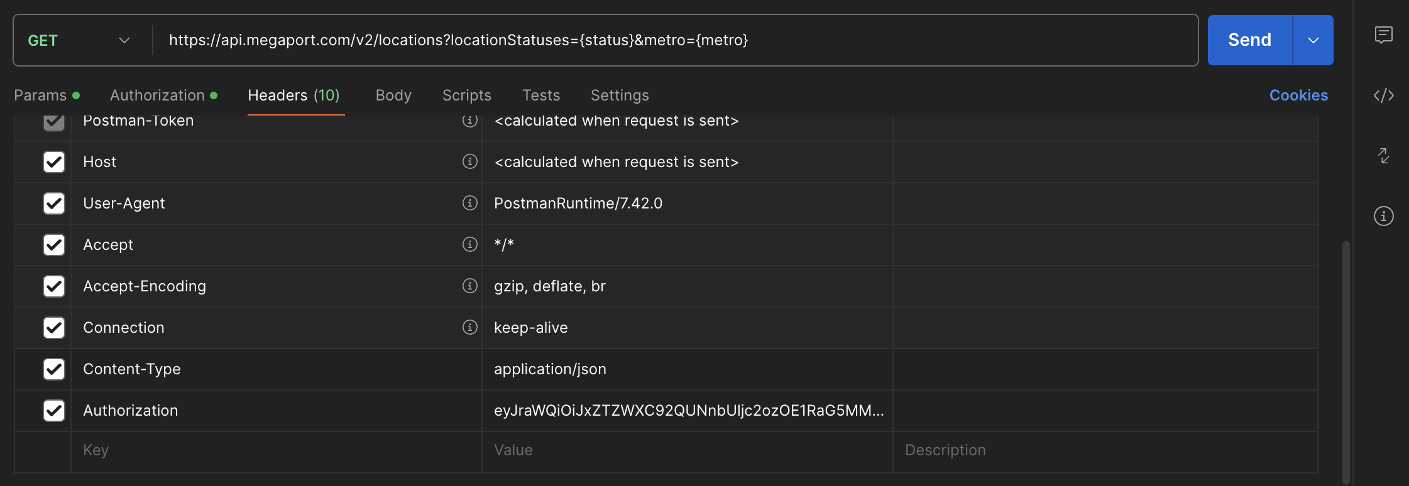The height and width of the screenshot is (486, 1409).
Task: Open the Cookies link
Action: click(1298, 95)
